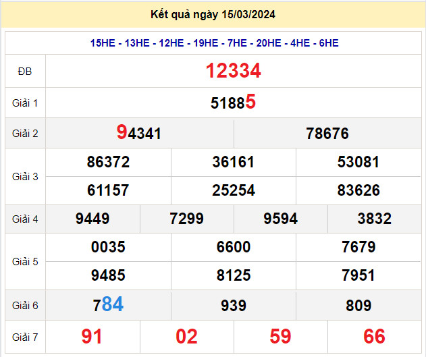
Task: Select second prize number 94341
Action: (x=139, y=132)
